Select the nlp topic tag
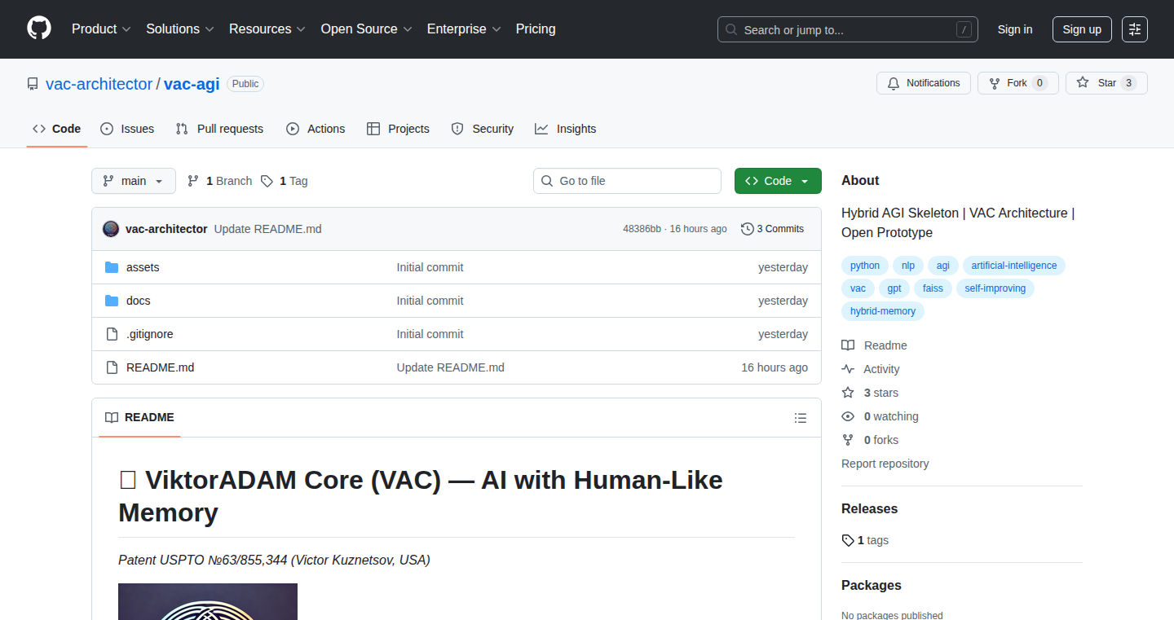Viewport: 1174px width, 620px height. click(908, 266)
